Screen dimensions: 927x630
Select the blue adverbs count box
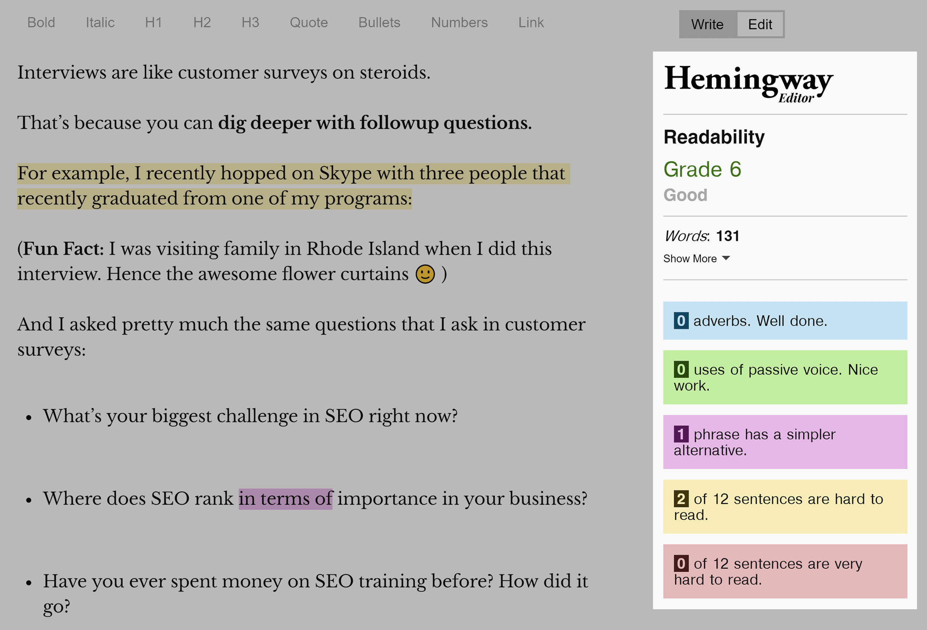coord(785,321)
